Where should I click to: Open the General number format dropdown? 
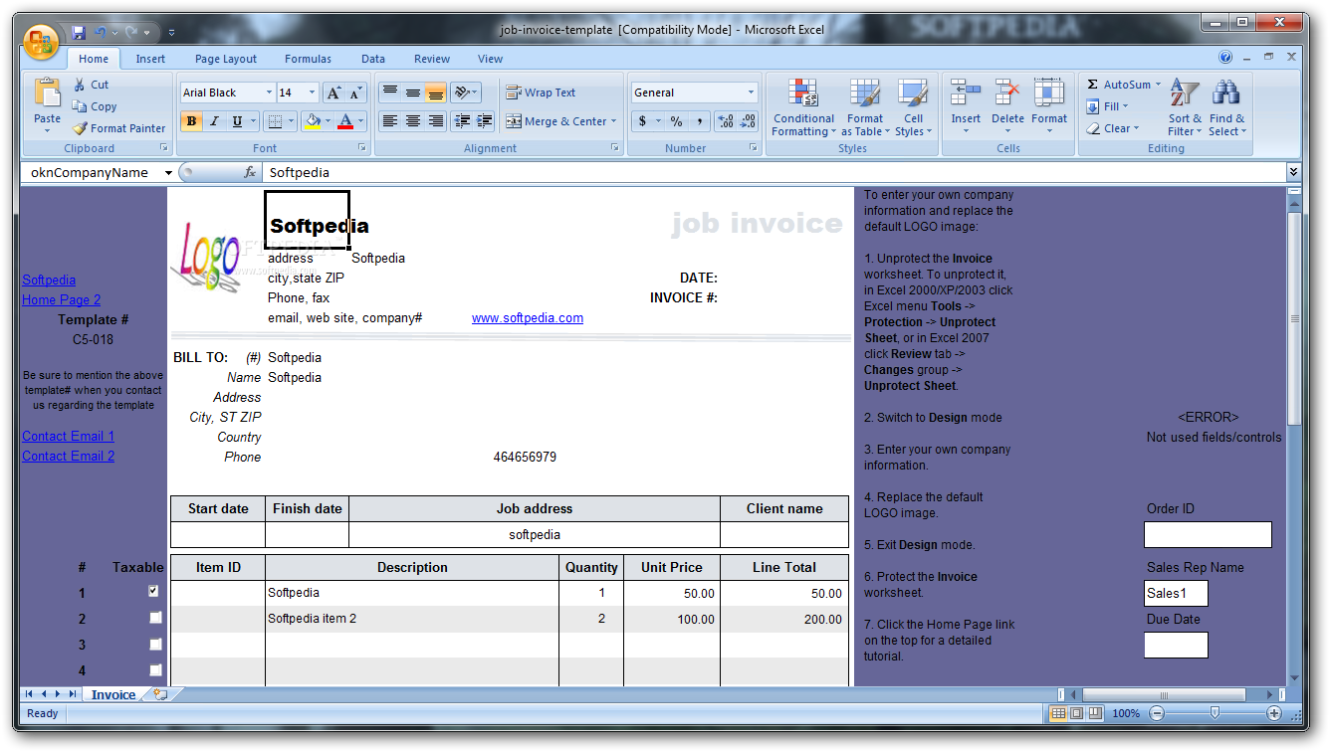point(751,93)
